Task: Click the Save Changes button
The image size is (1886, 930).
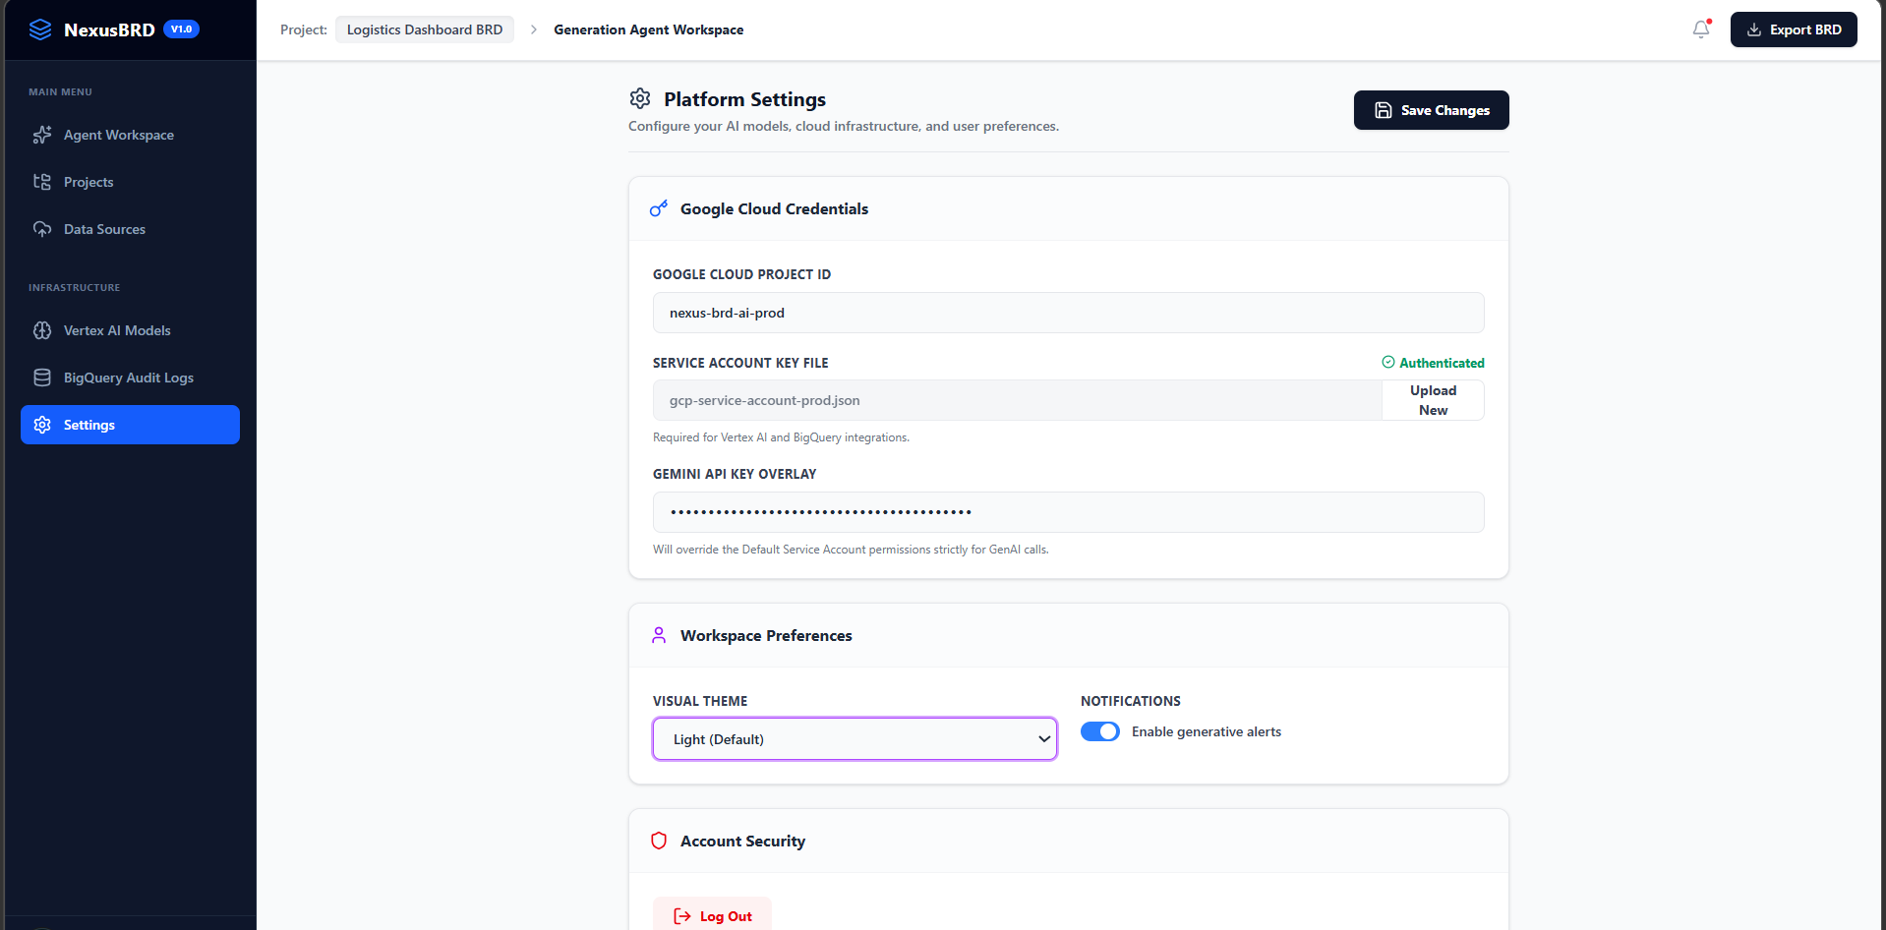Action: coord(1431,110)
